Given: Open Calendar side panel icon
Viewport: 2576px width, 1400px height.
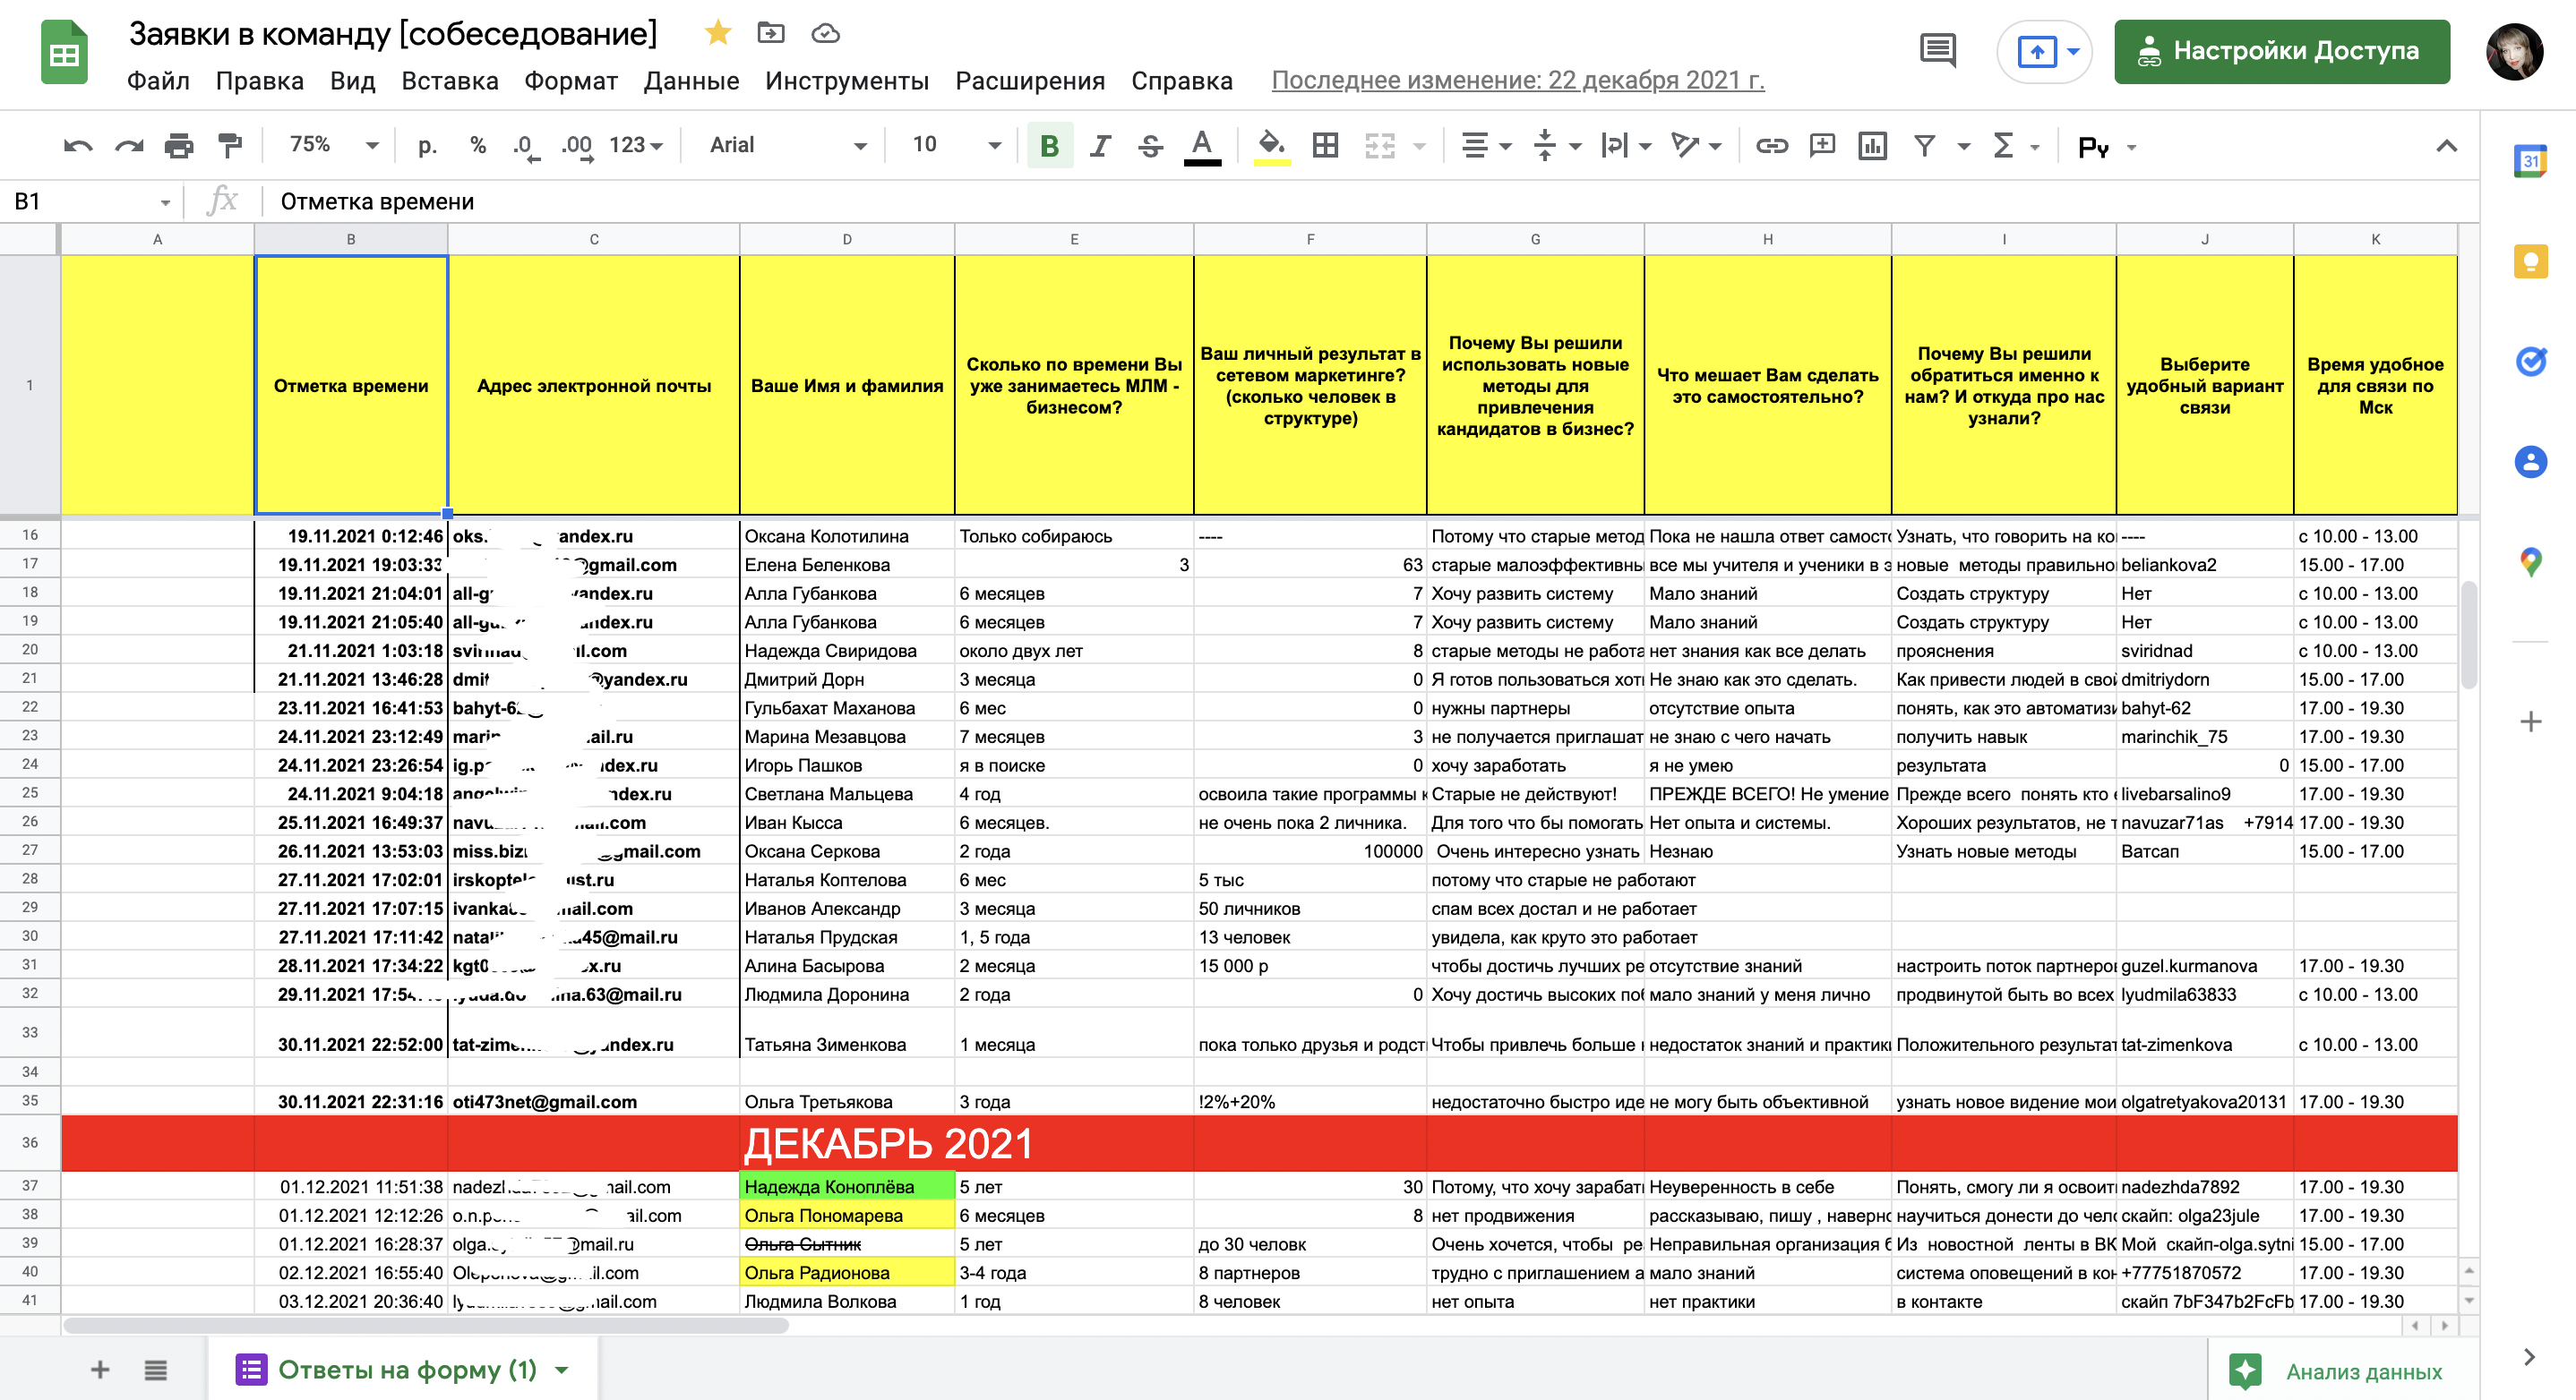Looking at the screenshot, I should (2530, 160).
